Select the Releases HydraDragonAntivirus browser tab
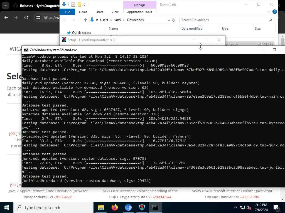This screenshot has width=285, height=213. (x=36, y=6)
